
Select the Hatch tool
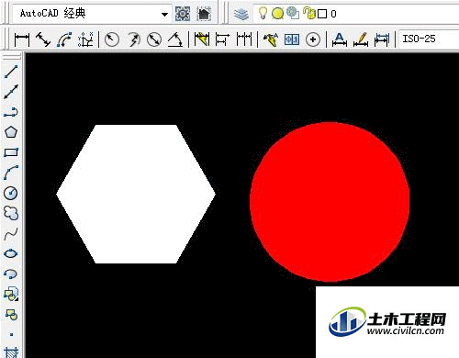(x=11, y=352)
